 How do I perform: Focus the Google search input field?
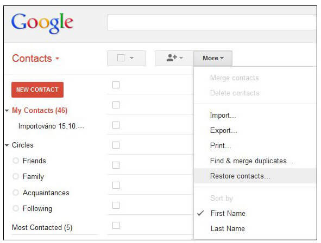coord(212,22)
